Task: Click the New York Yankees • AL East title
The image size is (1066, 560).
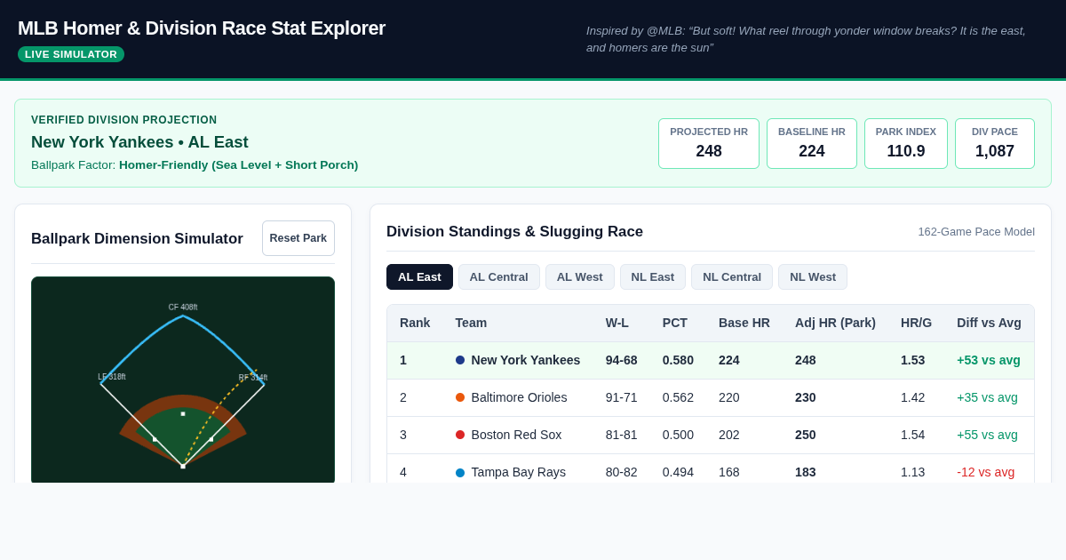Action: 139,142
